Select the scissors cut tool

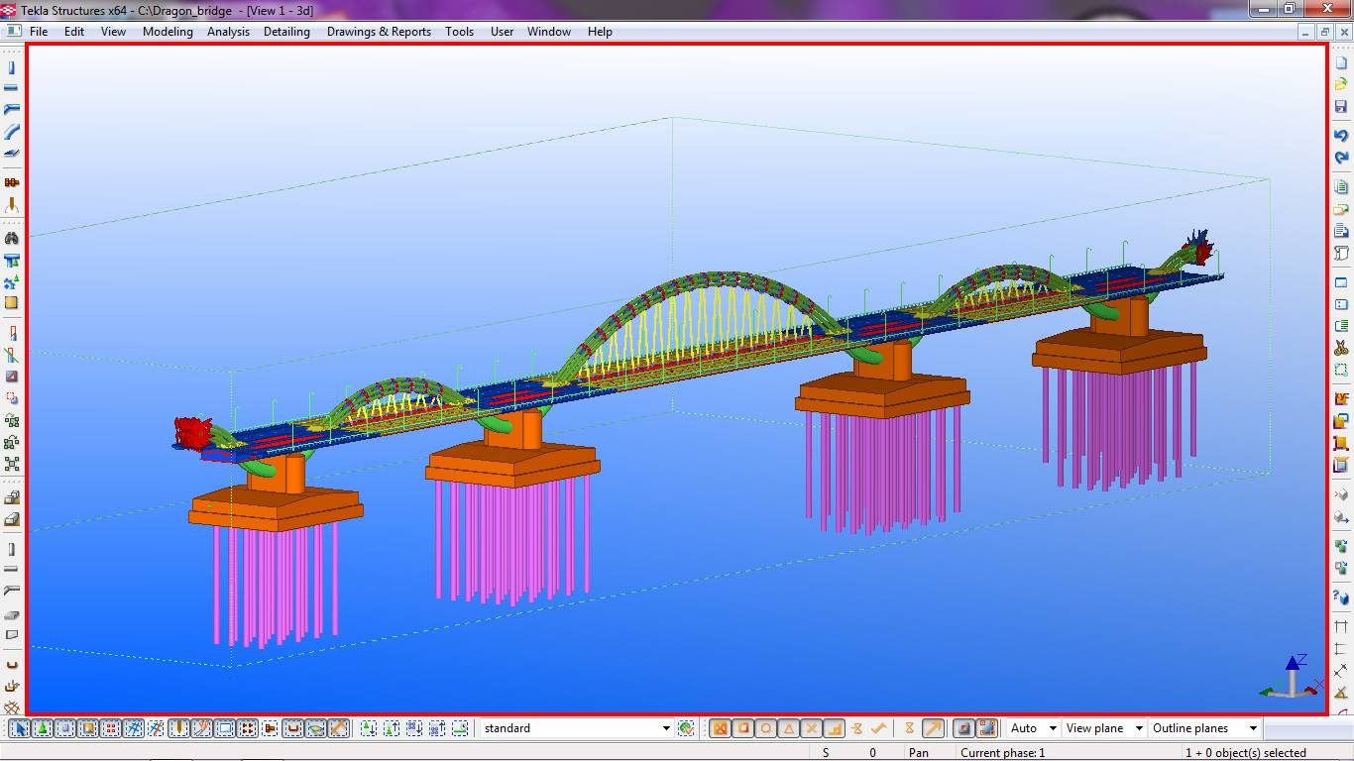1341,348
